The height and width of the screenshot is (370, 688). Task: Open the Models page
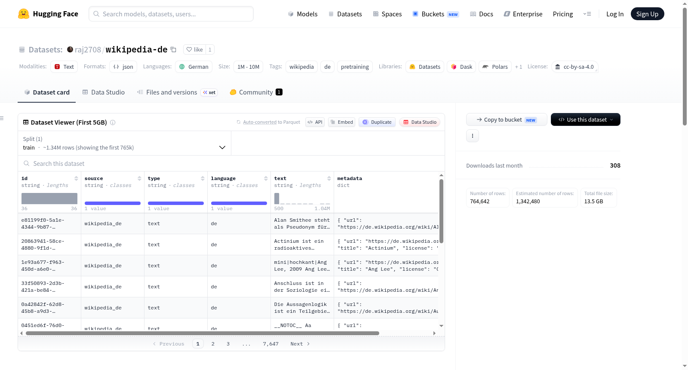point(303,14)
